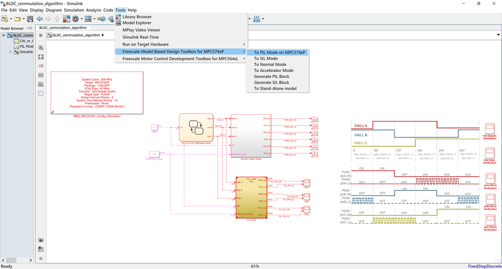Open the build target icon dropdown arrow
The height and width of the screenshot is (269, 502).
[263, 19]
